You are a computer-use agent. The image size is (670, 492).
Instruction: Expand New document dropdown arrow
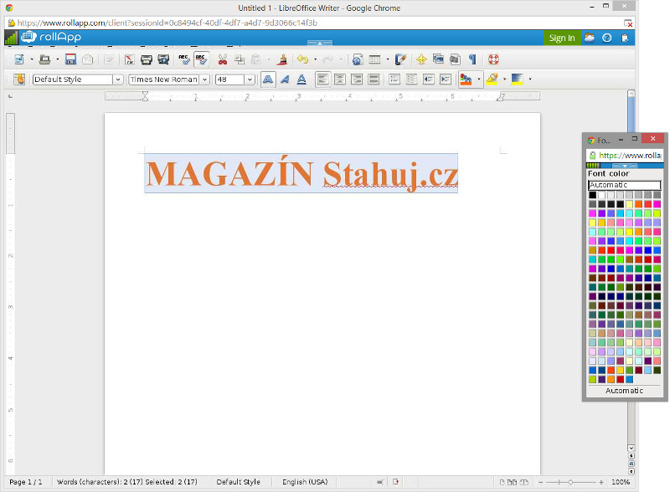(32, 59)
